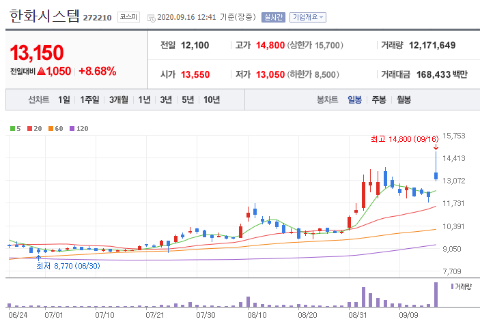The width and height of the screenshot is (480, 330).
Task: Click the upper limit 상한가 15,700 text
Action: [x=315, y=45]
